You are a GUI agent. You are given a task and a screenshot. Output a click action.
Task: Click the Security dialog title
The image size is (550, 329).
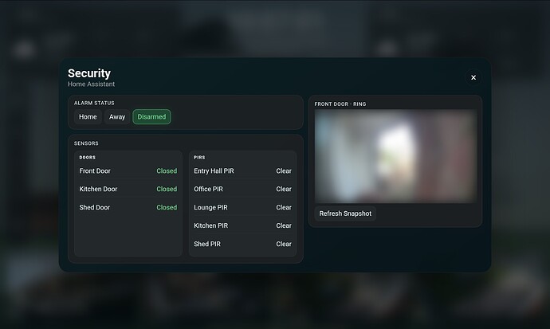[89, 73]
